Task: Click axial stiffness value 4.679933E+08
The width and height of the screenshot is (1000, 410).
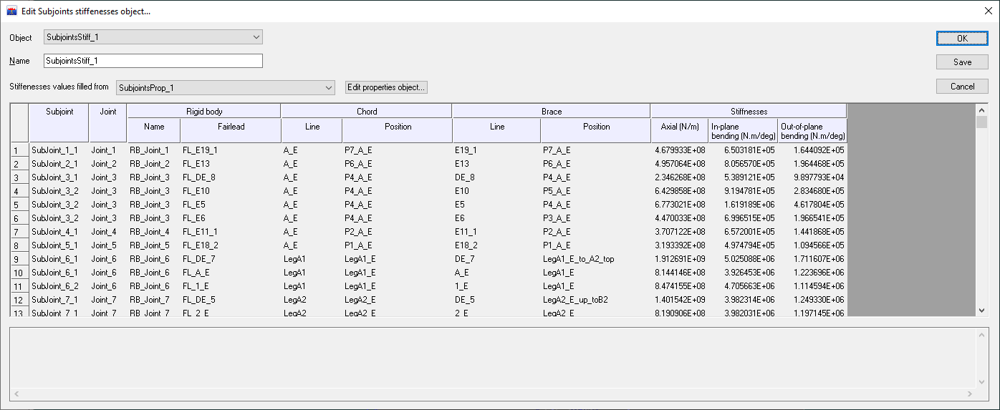Action: pyautogui.click(x=679, y=150)
